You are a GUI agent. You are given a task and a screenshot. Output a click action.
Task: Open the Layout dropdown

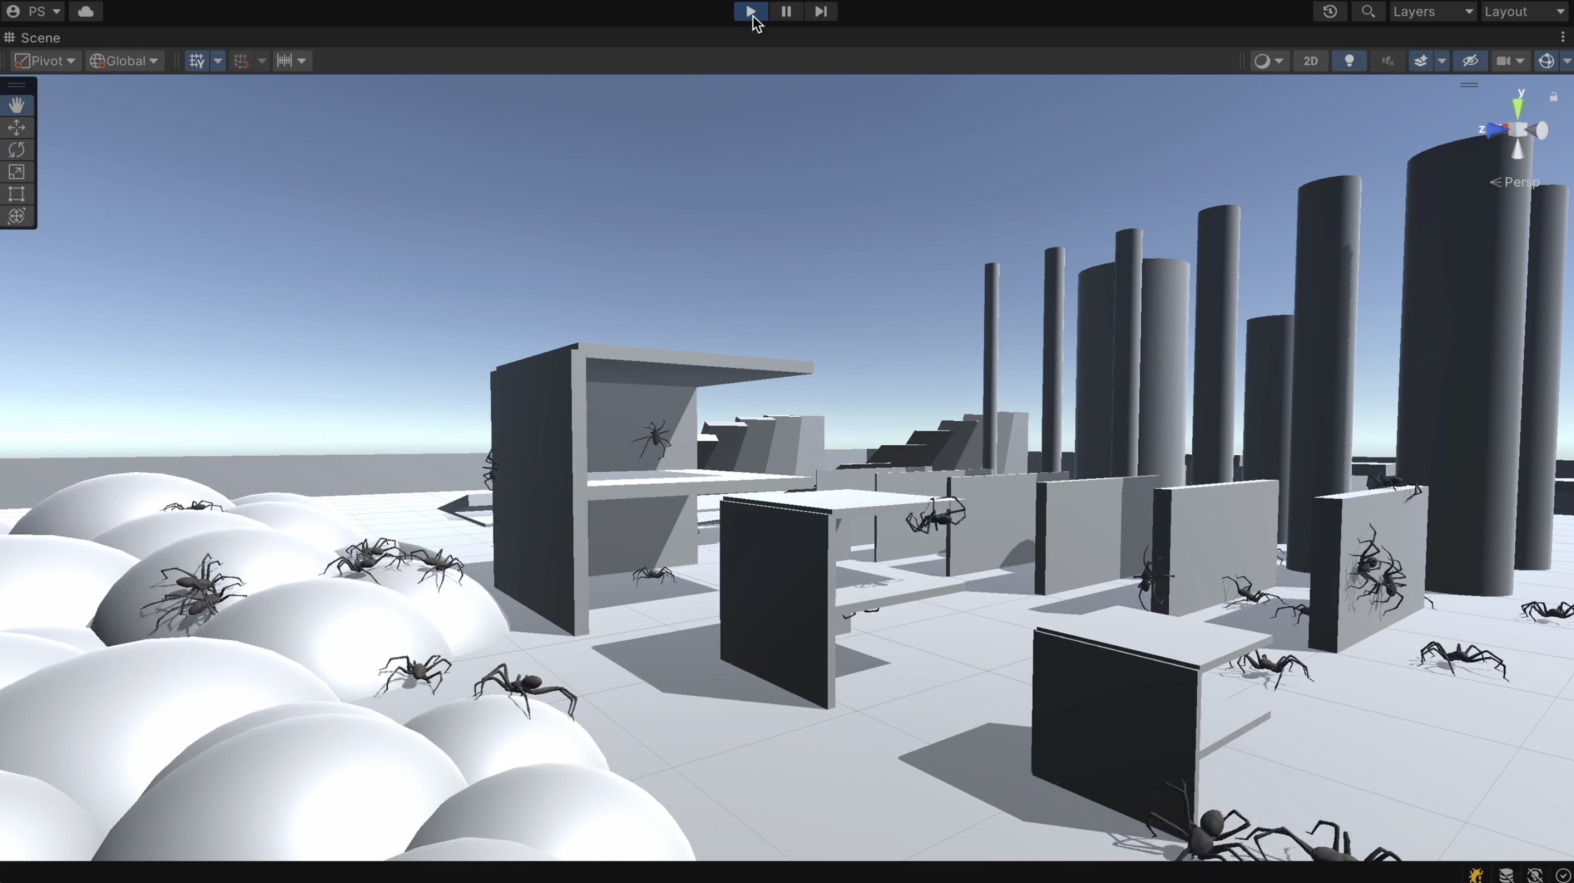point(1526,11)
